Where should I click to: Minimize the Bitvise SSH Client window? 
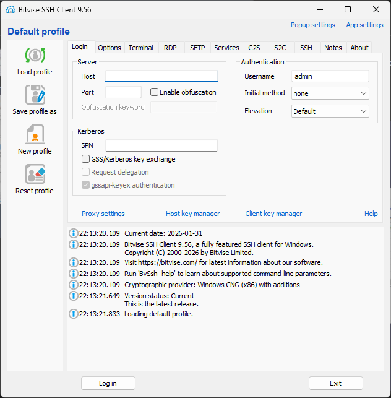click(x=320, y=10)
